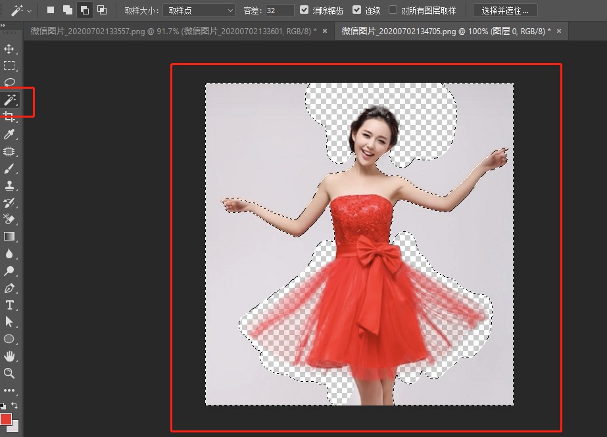Select the Brush tool
This screenshot has width=607, height=437.
(9, 168)
